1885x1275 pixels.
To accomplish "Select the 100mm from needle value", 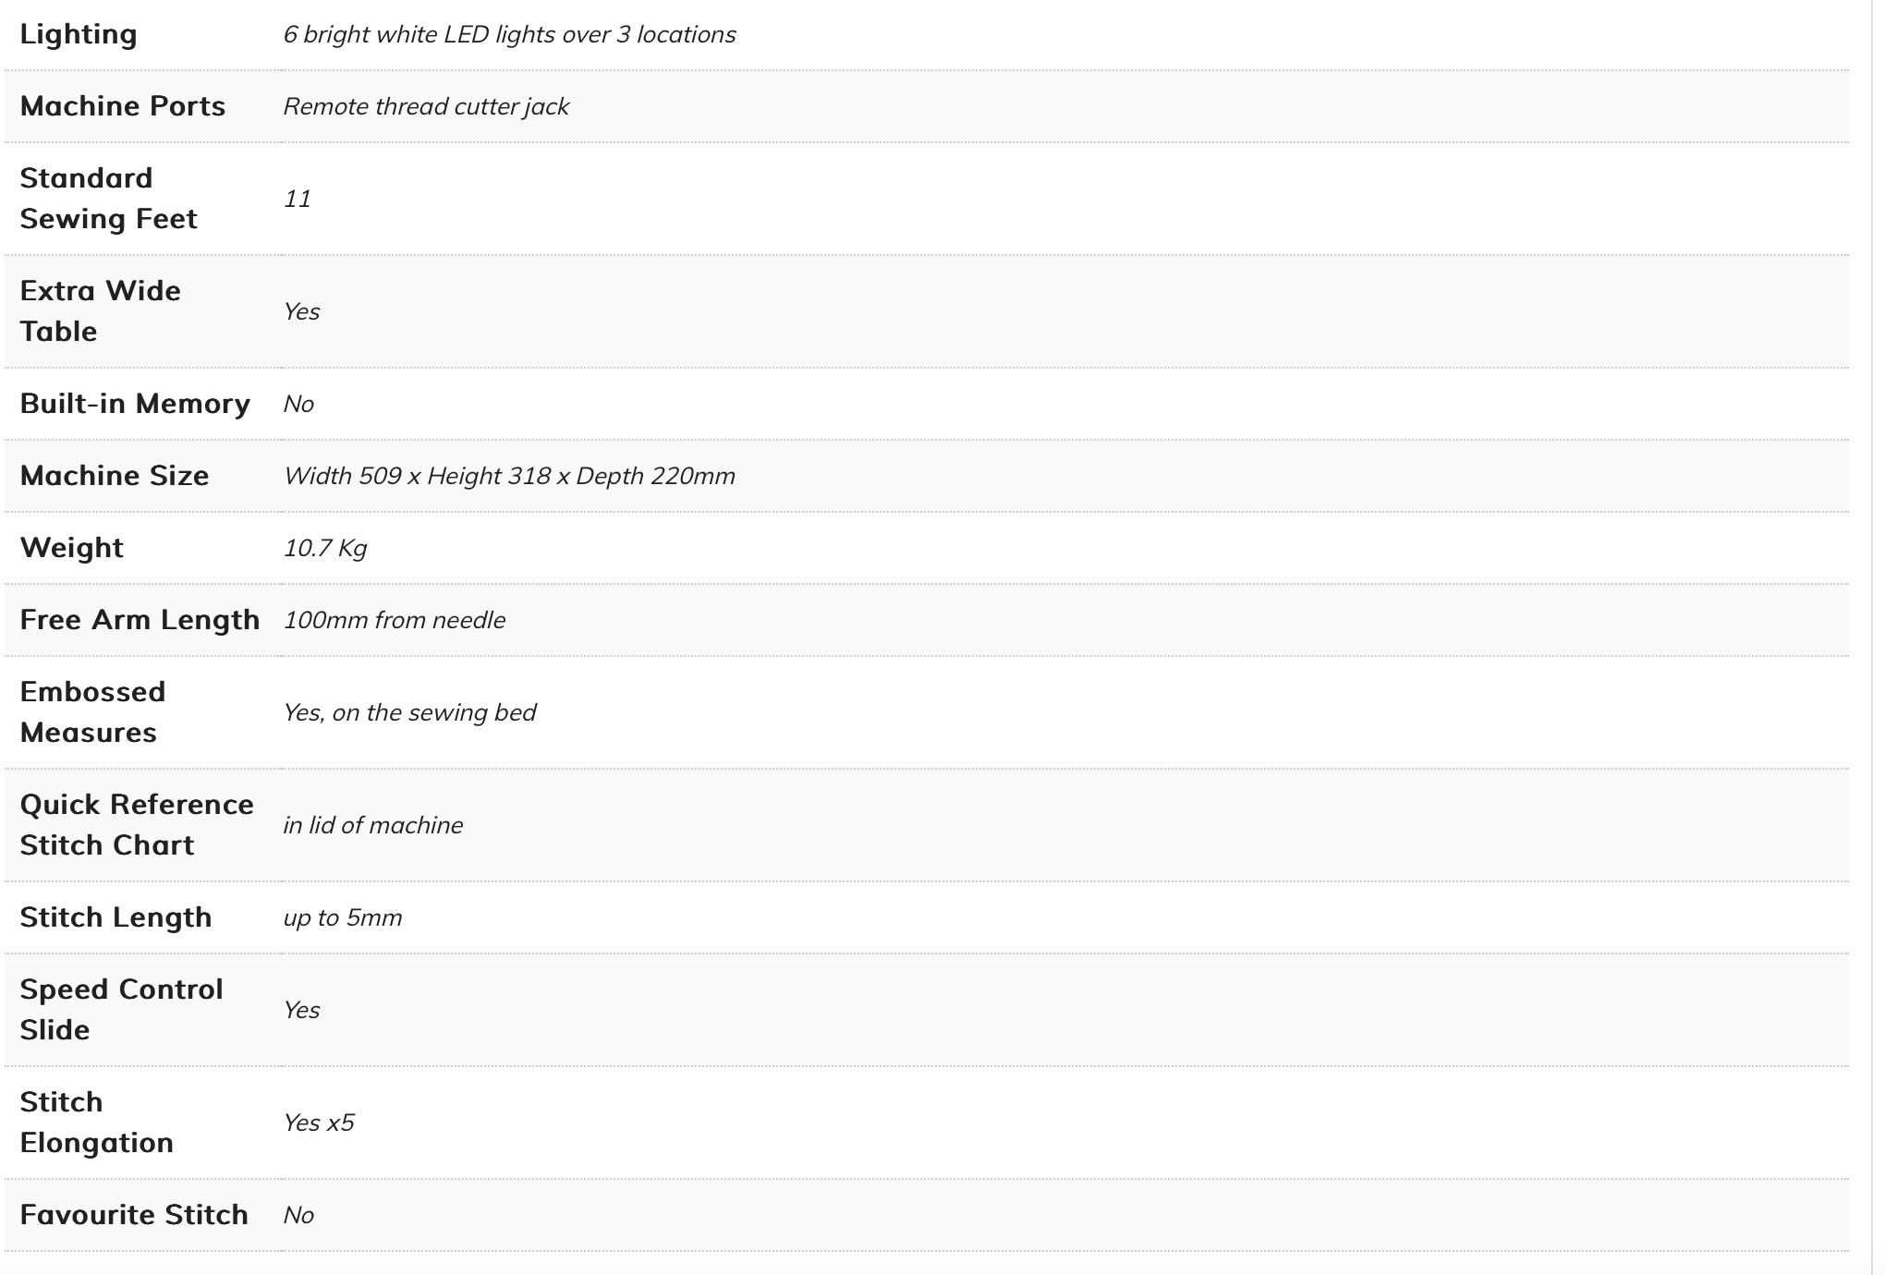I will [x=395, y=620].
